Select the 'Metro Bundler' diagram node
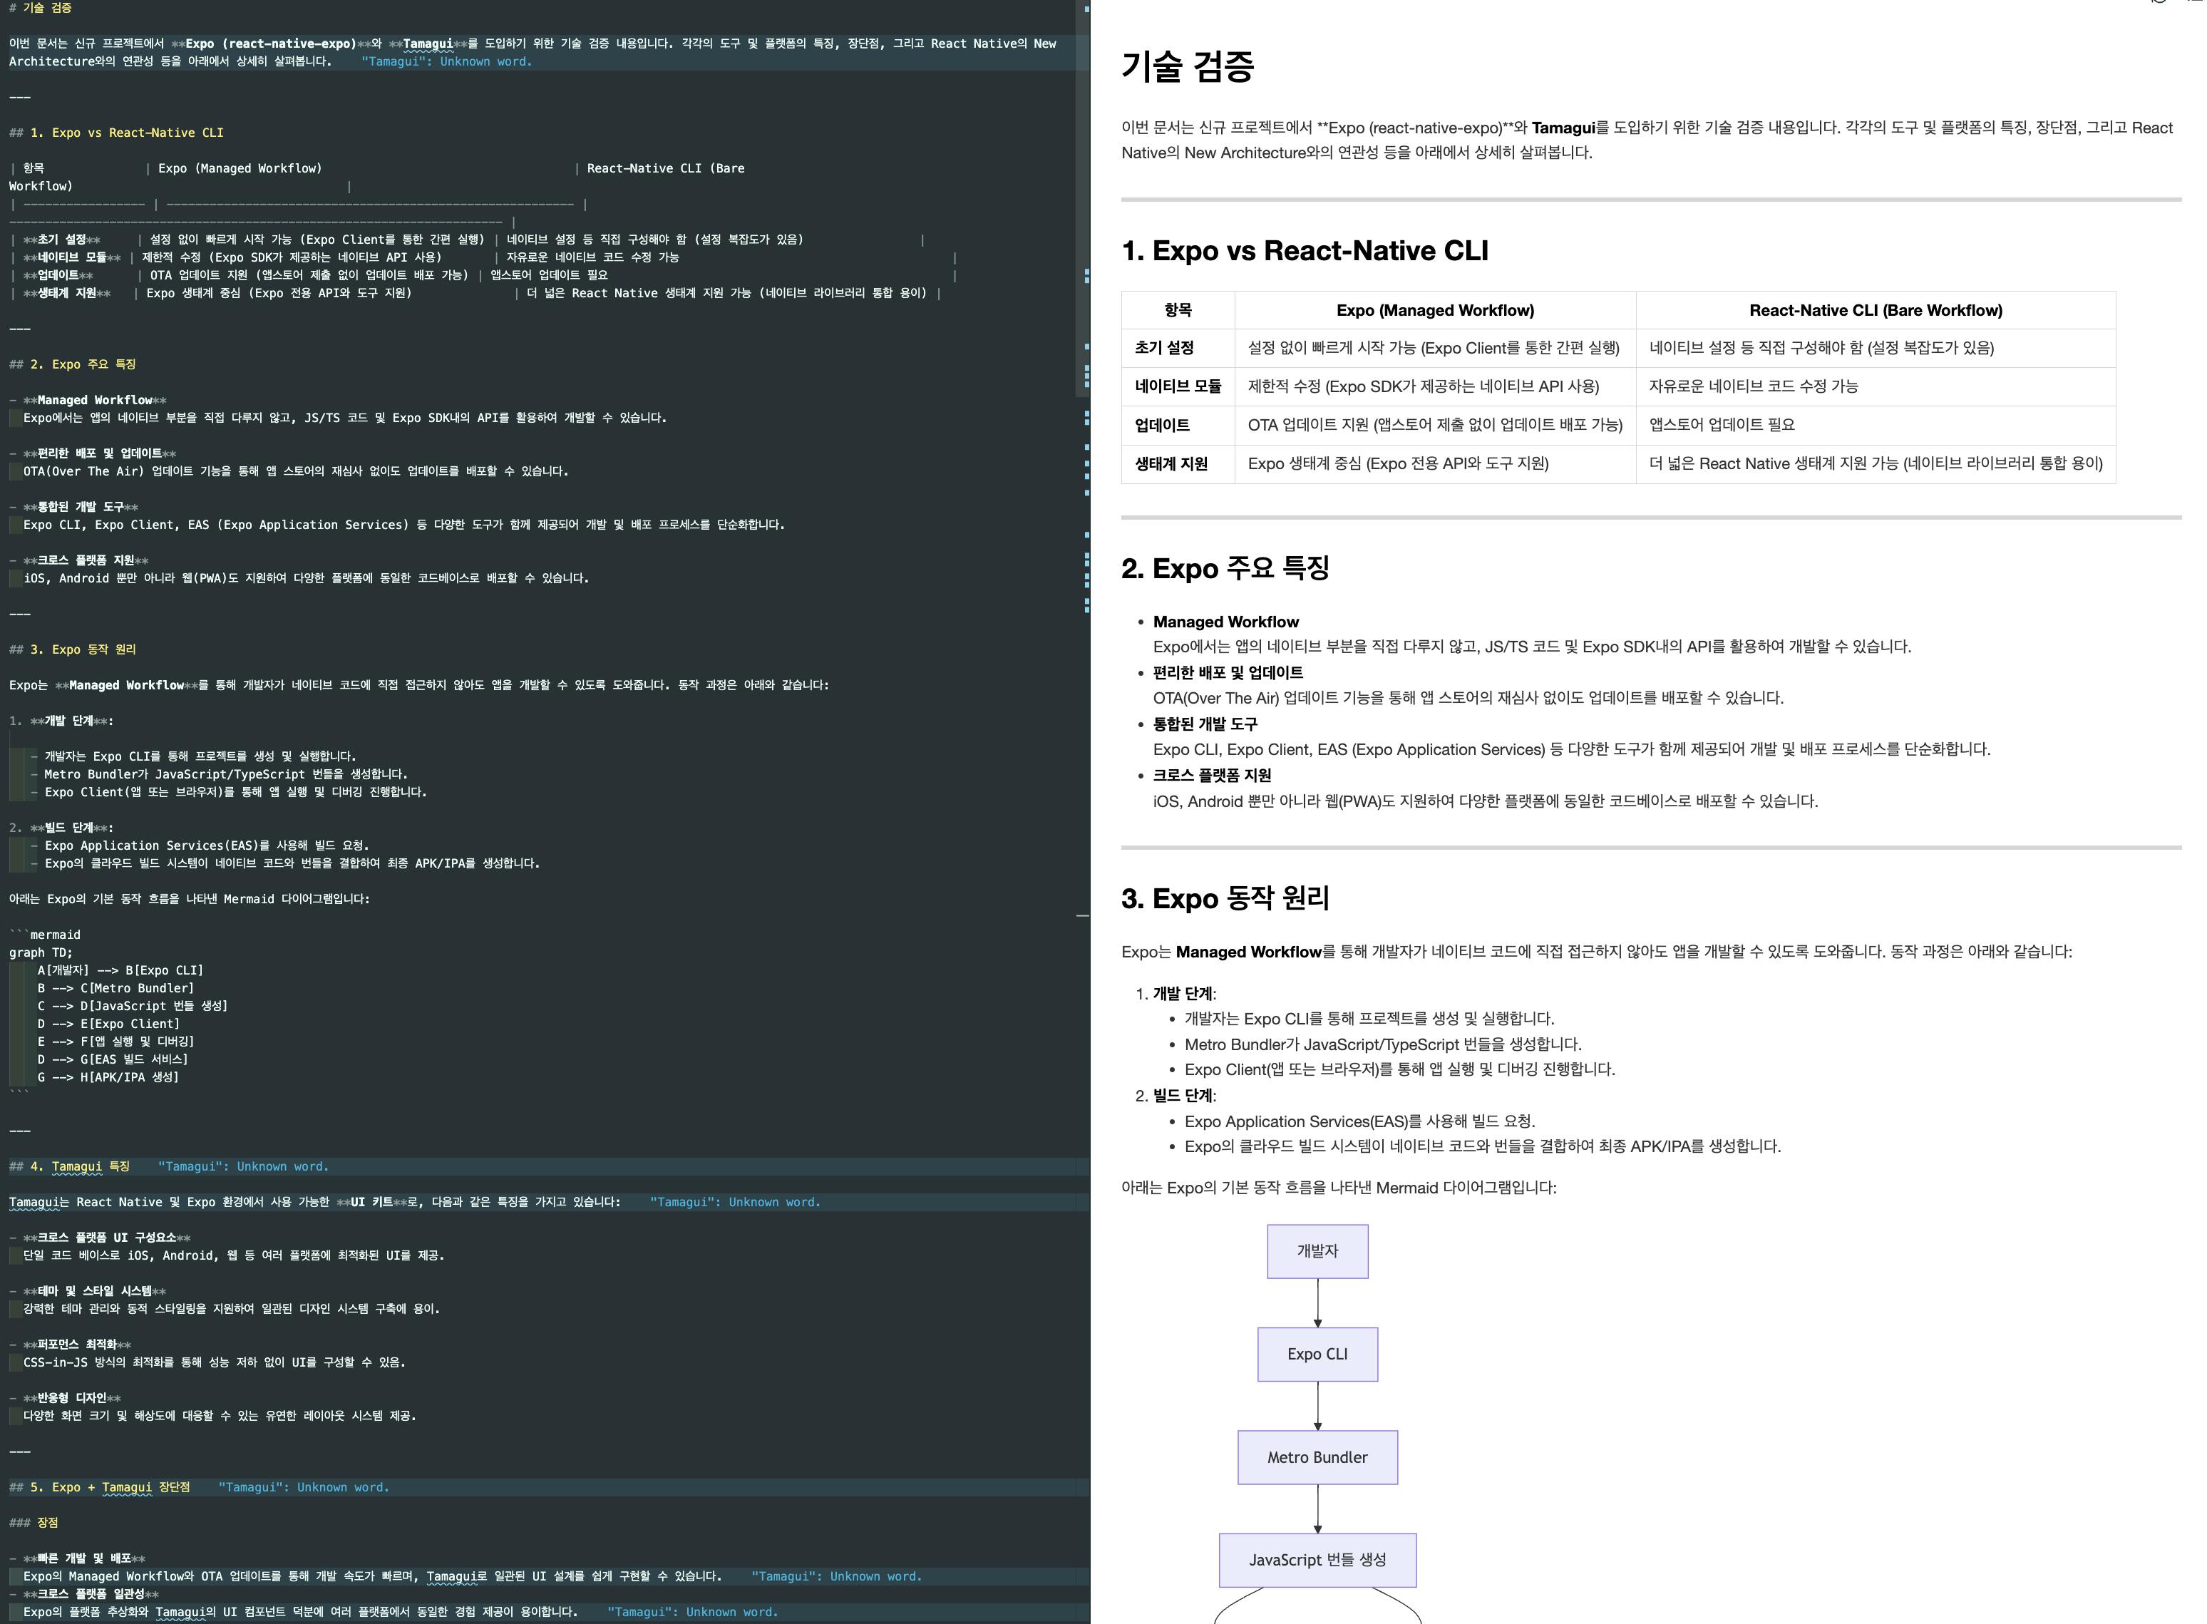Screen dimensions: 2207x1624 pyautogui.click(x=1317, y=1457)
